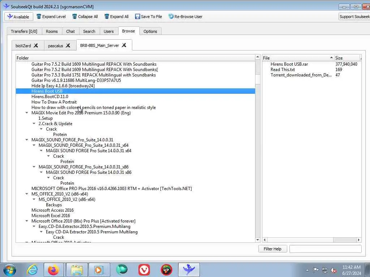Click the muted volume tray icon
This screenshot has height=277, width=370.
pos(334,270)
